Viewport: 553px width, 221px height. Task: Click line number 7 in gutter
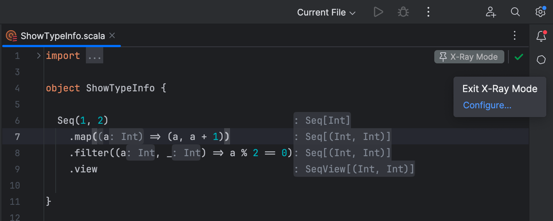coord(17,137)
